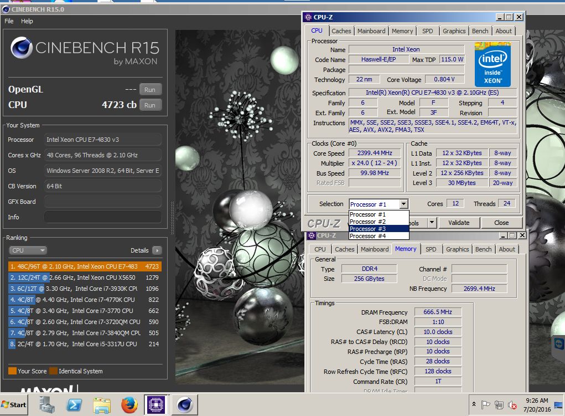Open the Cinebench File menu

9,21
